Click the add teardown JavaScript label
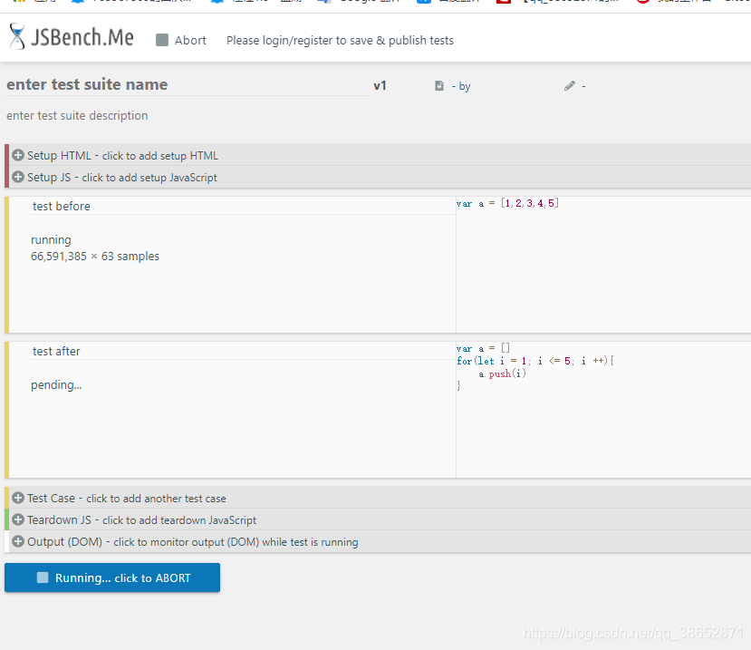 [x=179, y=520]
